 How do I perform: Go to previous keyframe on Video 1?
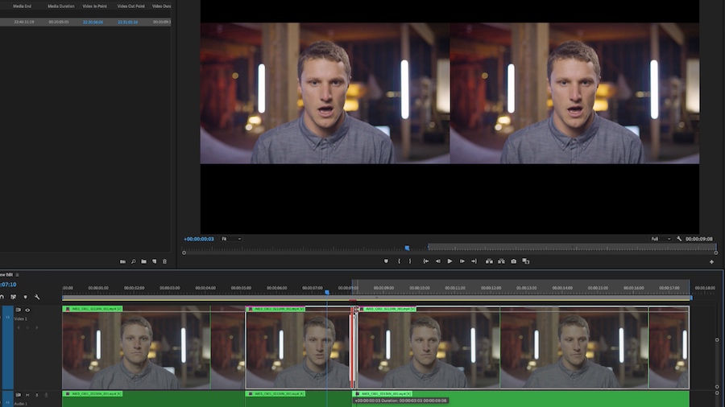[19, 327]
